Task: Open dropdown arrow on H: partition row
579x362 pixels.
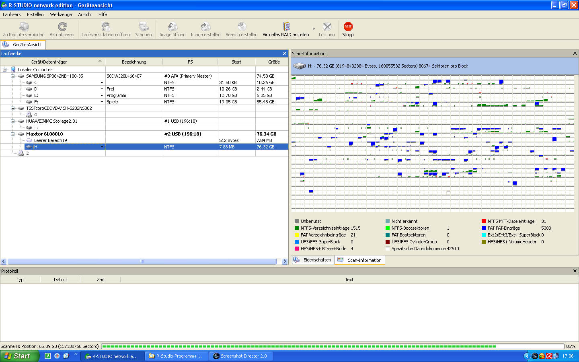Action: [102, 147]
